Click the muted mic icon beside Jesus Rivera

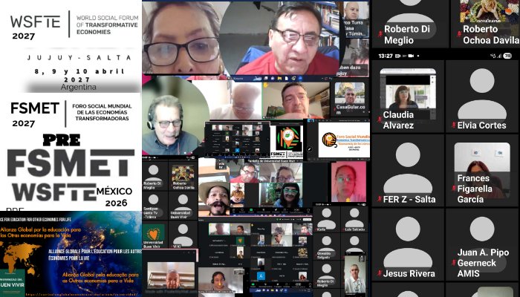[x=380, y=273]
